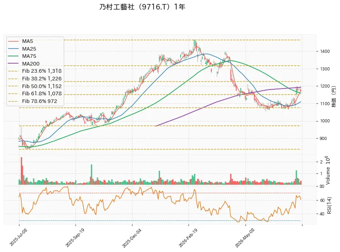The height and width of the screenshot is (252, 340).
Task: Click the RSI 60 axis label
Action: 322,200
